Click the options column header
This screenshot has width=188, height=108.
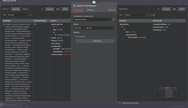[54, 21]
